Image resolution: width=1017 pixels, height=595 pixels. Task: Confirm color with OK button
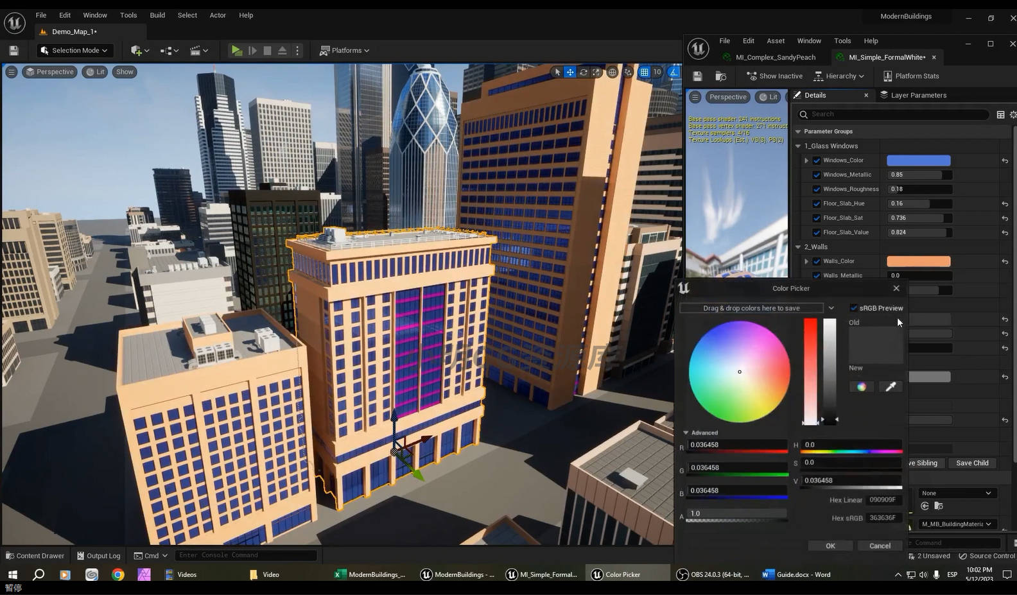(830, 546)
